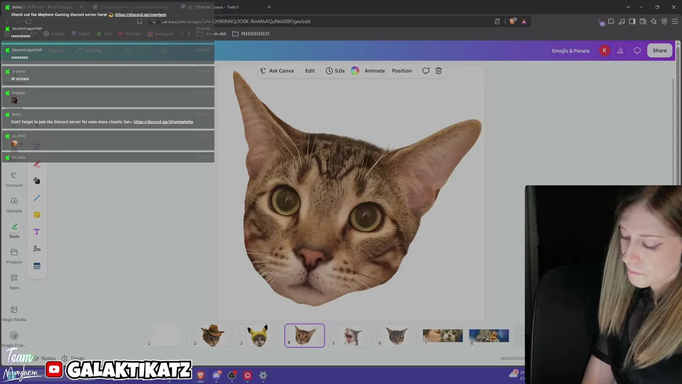Click the browser address bar URL
Image resolution: width=682 pixels, height=384 pixels.
[236, 21]
